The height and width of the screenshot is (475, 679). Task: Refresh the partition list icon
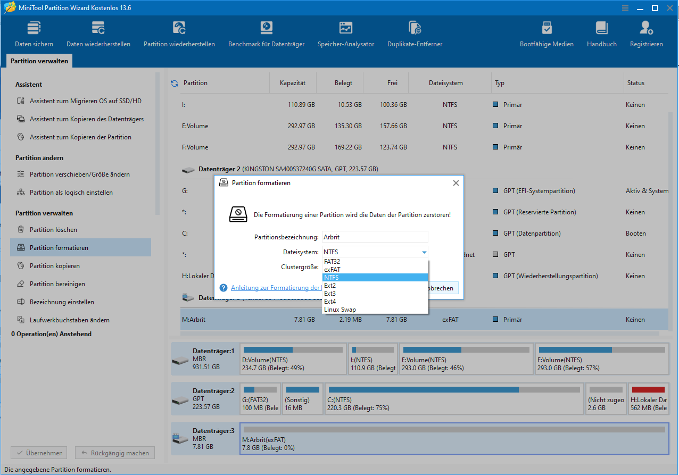click(x=175, y=84)
